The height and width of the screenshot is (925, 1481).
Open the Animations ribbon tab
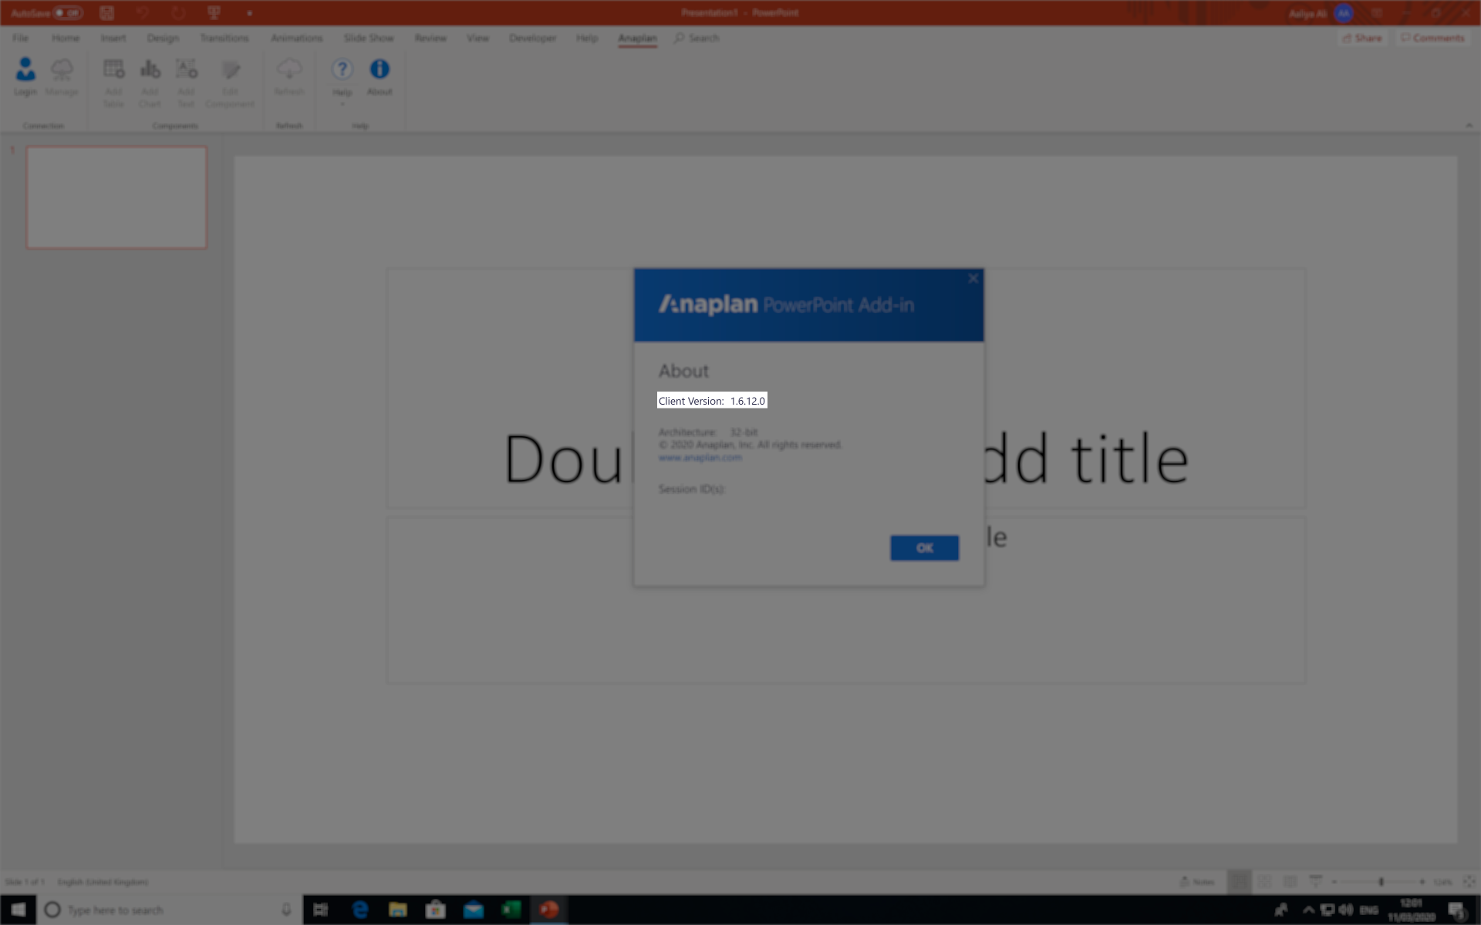tap(296, 38)
